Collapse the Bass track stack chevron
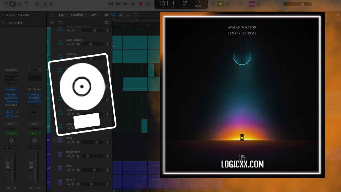The image size is (341, 192). [54, 140]
